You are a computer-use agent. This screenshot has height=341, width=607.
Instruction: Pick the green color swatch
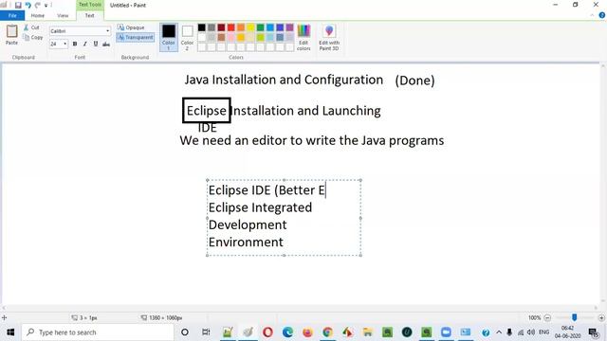[260, 27]
